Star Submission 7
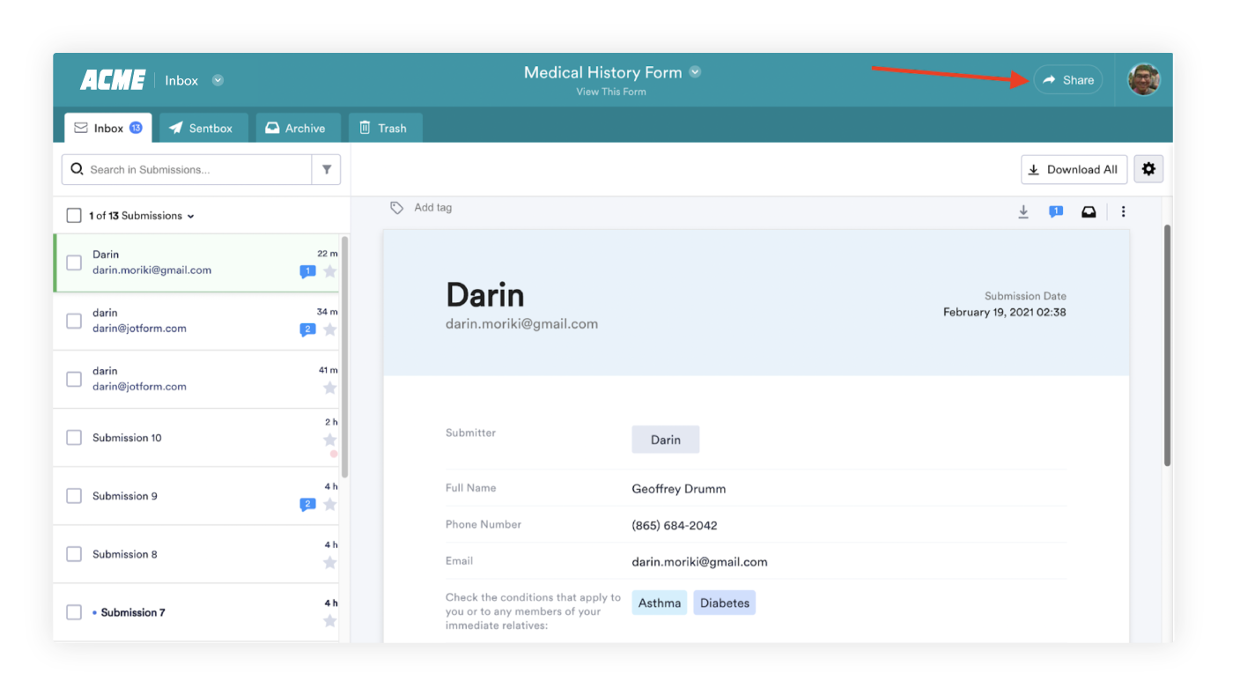 [330, 621]
